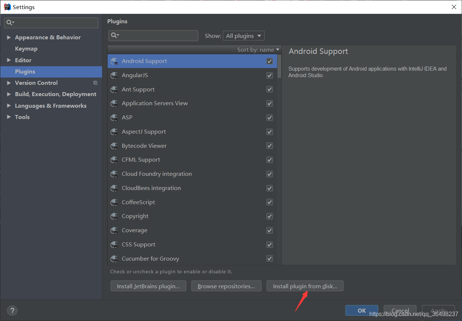462x321 pixels.
Task: Click the settings sidebar search magnifier icon
Action: point(10,23)
